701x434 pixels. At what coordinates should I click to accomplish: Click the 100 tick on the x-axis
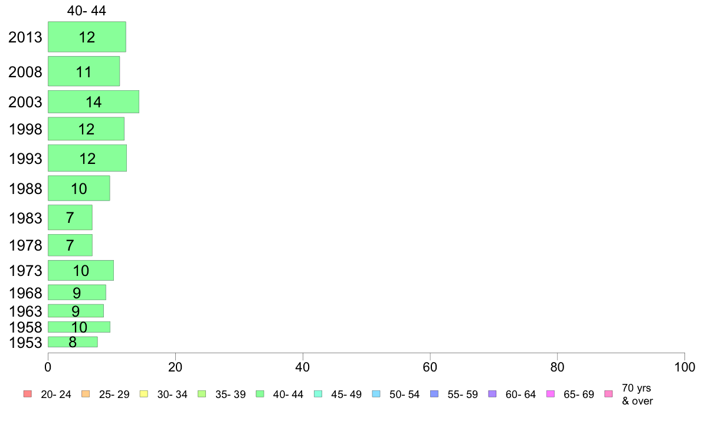pyautogui.click(x=684, y=367)
